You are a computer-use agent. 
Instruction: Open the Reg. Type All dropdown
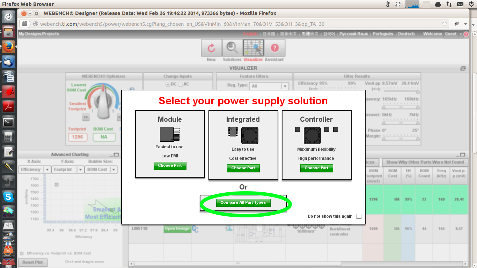[x=269, y=86]
